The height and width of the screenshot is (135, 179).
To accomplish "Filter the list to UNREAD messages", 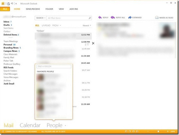I will click(x=46, y=25).
